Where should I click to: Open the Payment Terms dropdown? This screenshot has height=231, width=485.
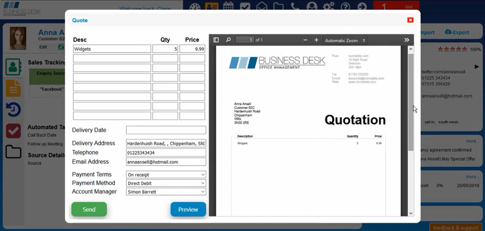(x=166, y=174)
